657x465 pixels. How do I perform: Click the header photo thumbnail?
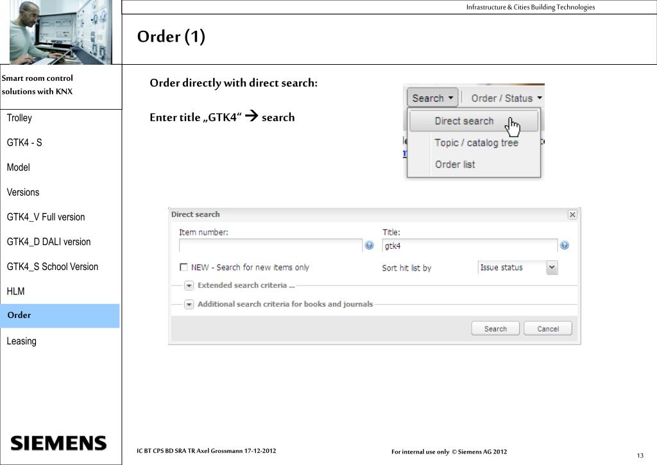click(61, 32)
